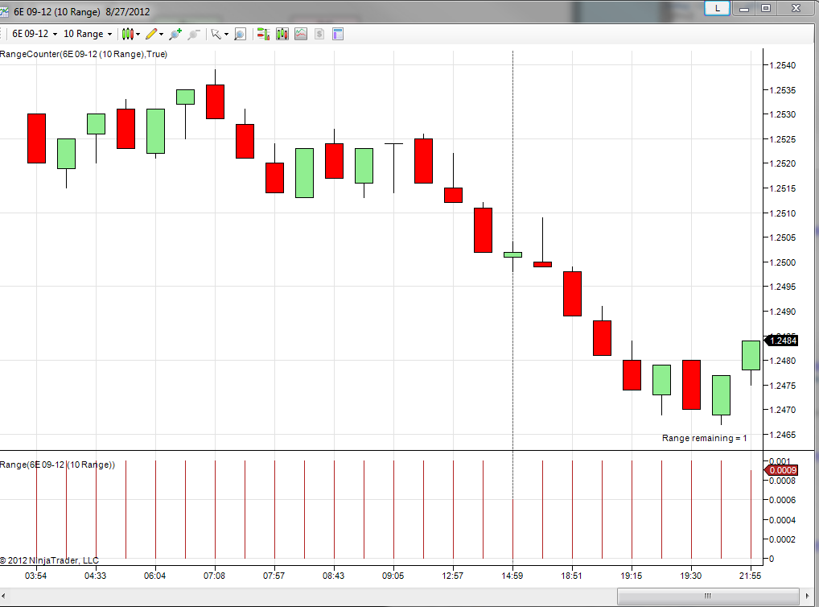Open the chart trader icon
Viewport: 819px width, 607px height.
263,34
